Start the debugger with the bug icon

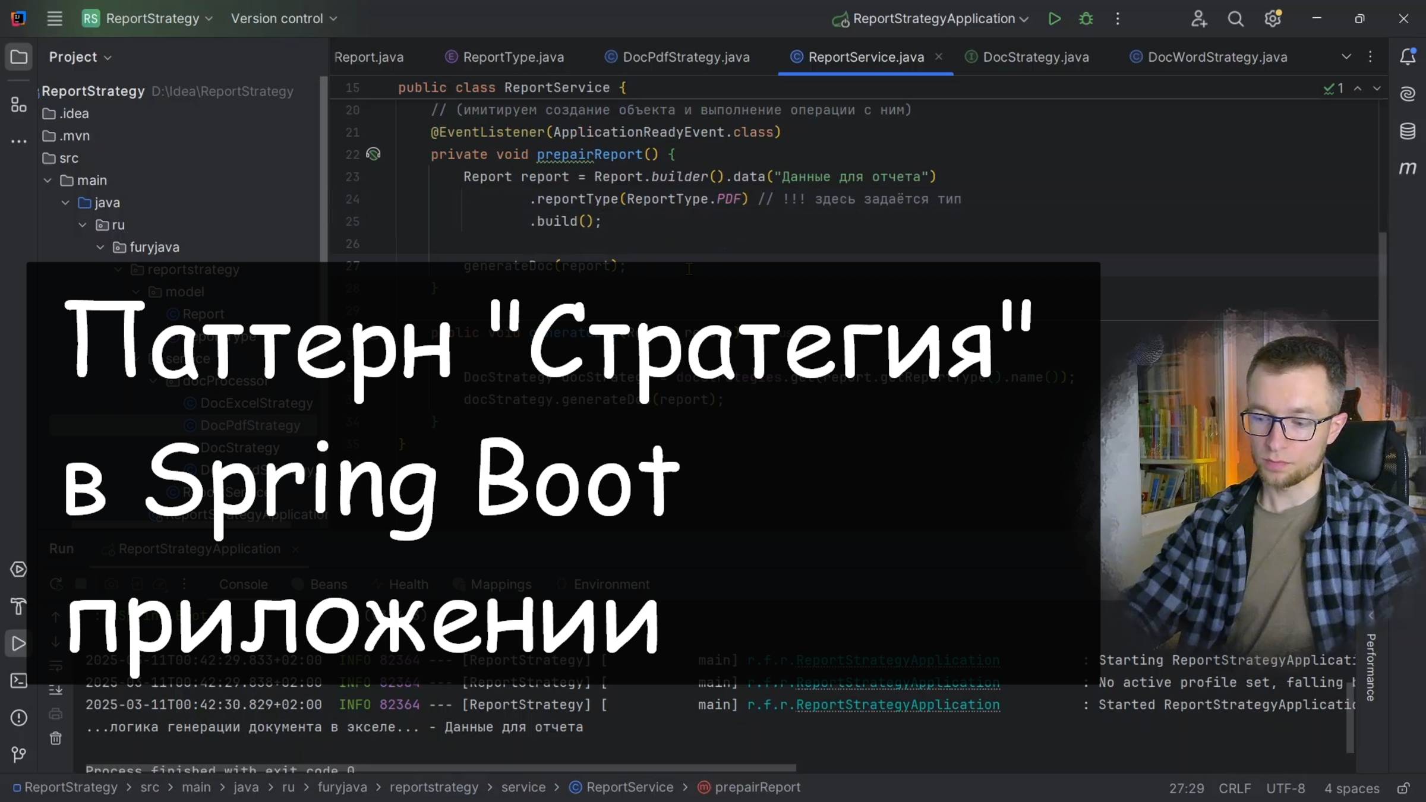point(1086,18)
